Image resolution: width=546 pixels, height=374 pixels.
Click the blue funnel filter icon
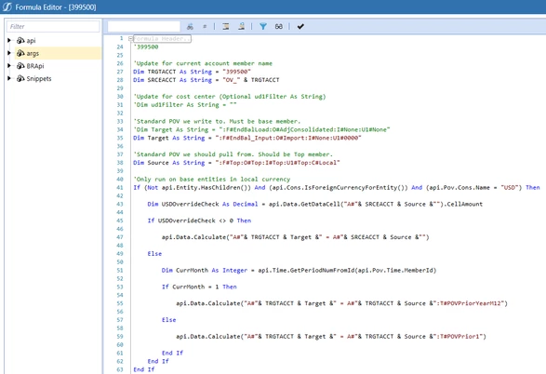tap(263, 26)
